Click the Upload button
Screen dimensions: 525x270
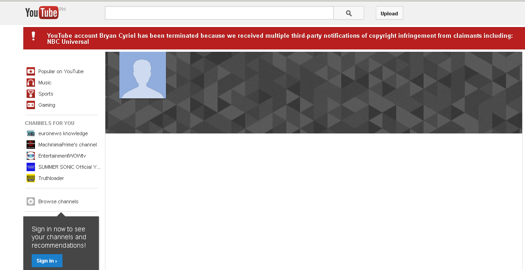point(389,13)
